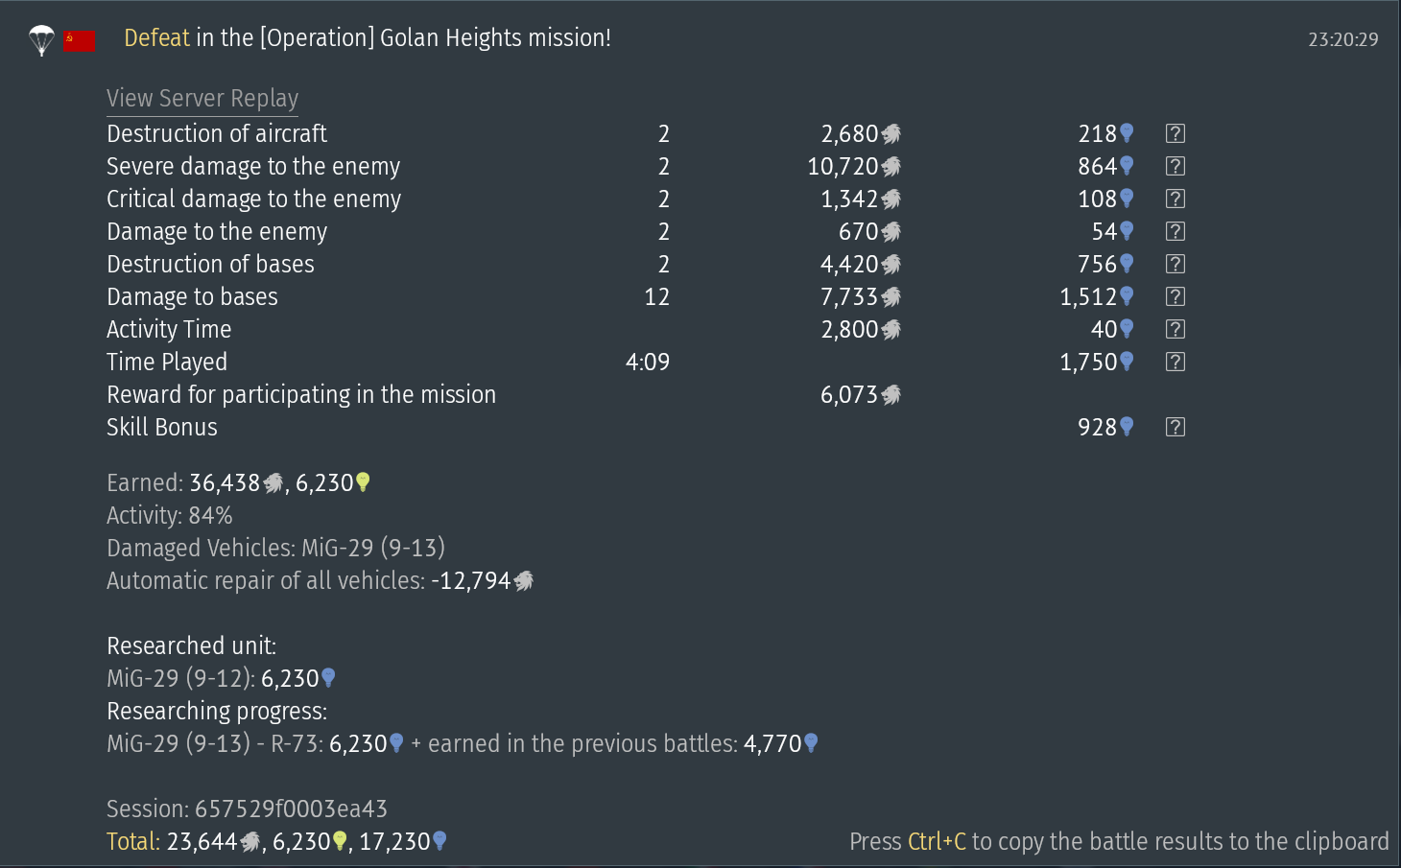Show help for Damage to the enemy
The height and width of the screenshot is (868, 1401).
pyautogui.click(x=1175, y=232)
